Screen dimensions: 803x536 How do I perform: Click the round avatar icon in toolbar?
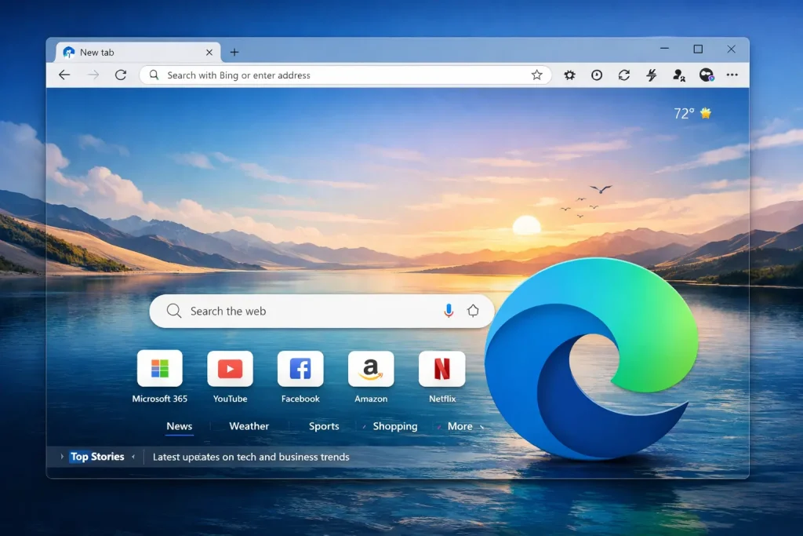(707, 75)
